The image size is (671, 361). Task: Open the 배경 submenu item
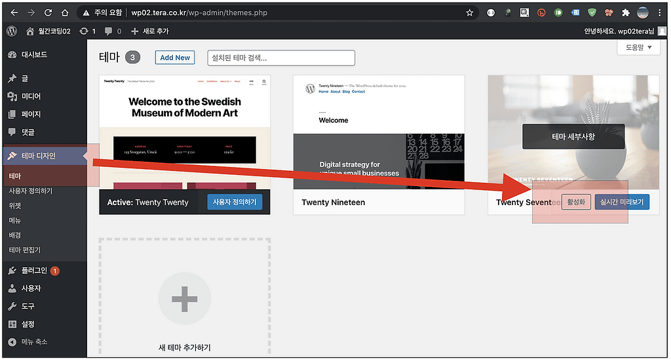[15, 235]
